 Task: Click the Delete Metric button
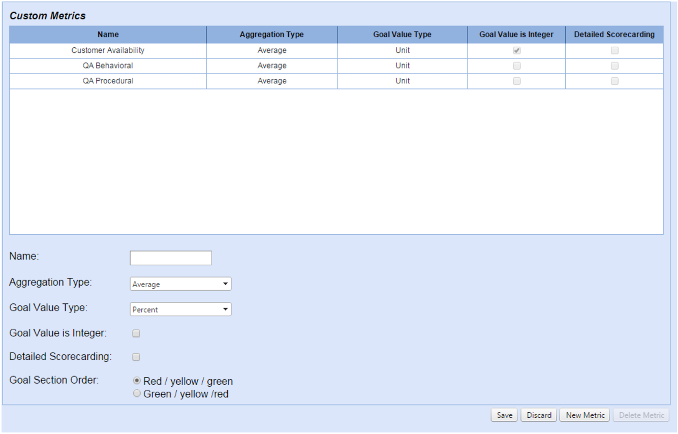641,415
